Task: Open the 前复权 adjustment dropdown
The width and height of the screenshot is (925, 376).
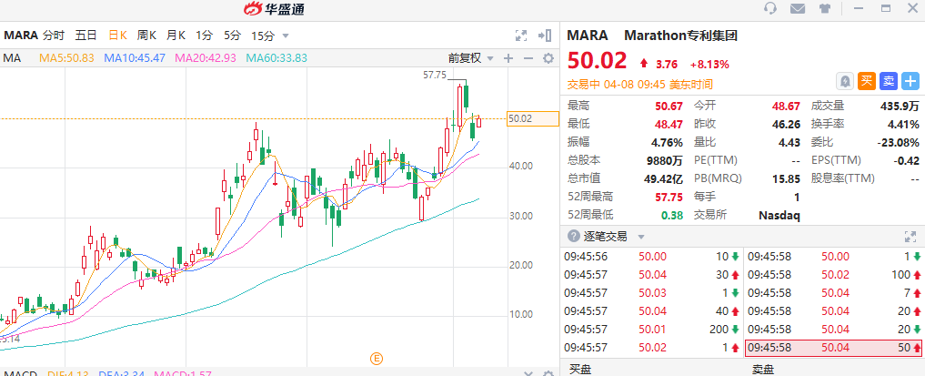Action: tap(471, 58)
